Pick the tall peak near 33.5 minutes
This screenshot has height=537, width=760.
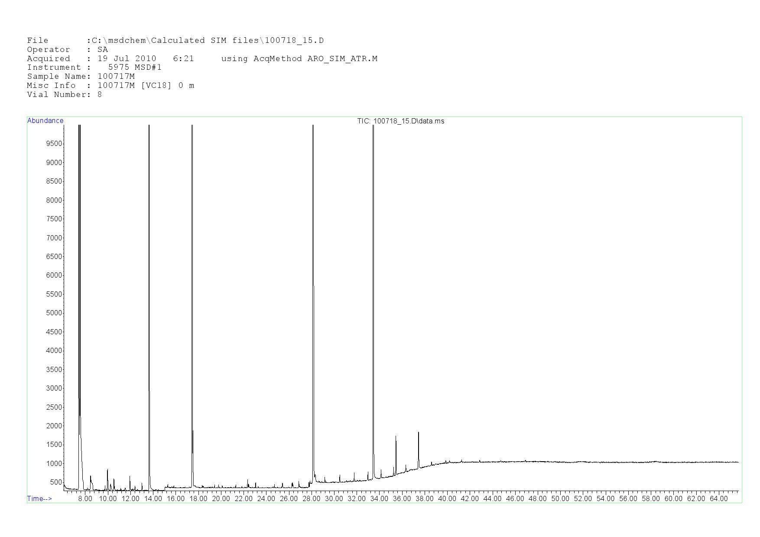(x=373, y=303)
